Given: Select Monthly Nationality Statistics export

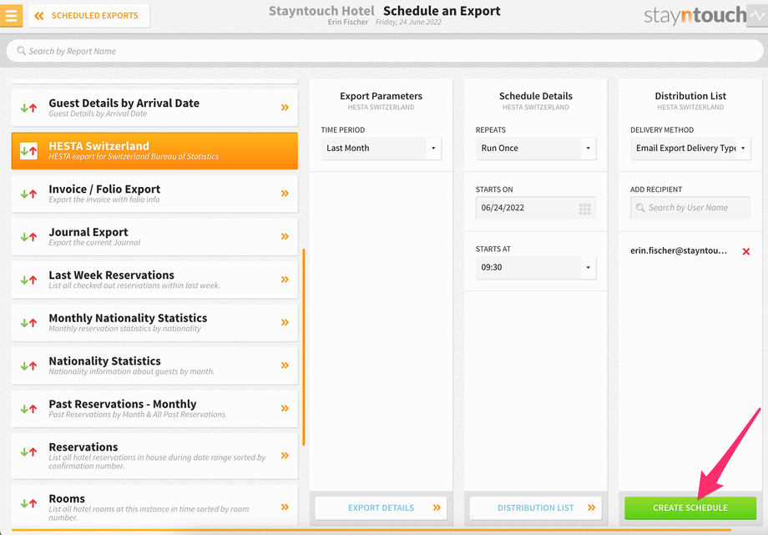Looking at the screenshot, I should pos(154,322).
